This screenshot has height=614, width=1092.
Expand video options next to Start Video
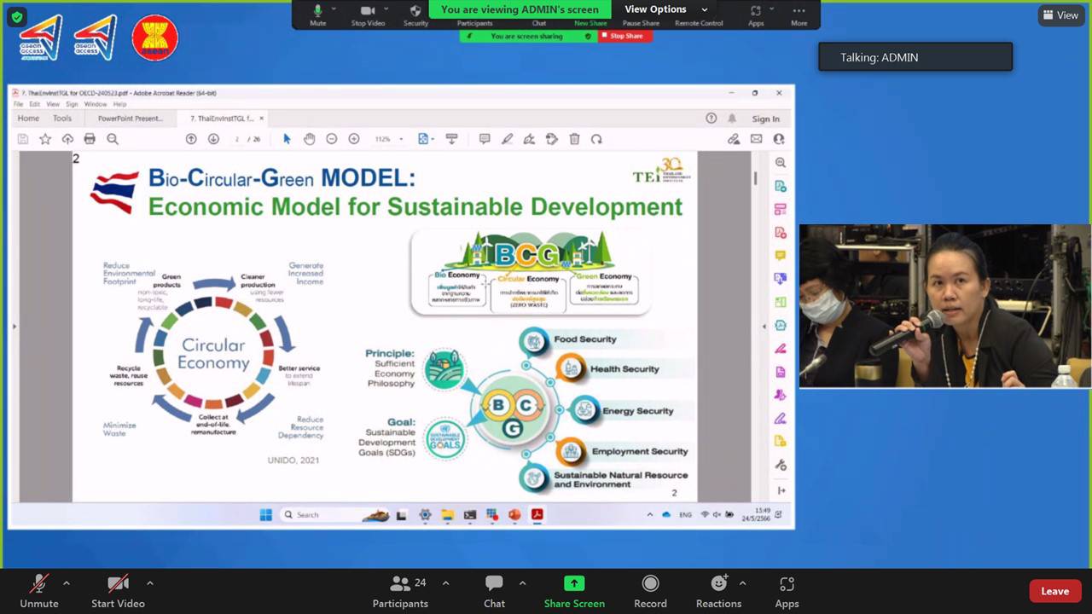tap(150, 583)
